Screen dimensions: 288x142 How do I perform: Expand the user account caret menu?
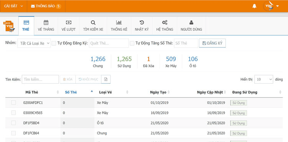tap(277, 6)
